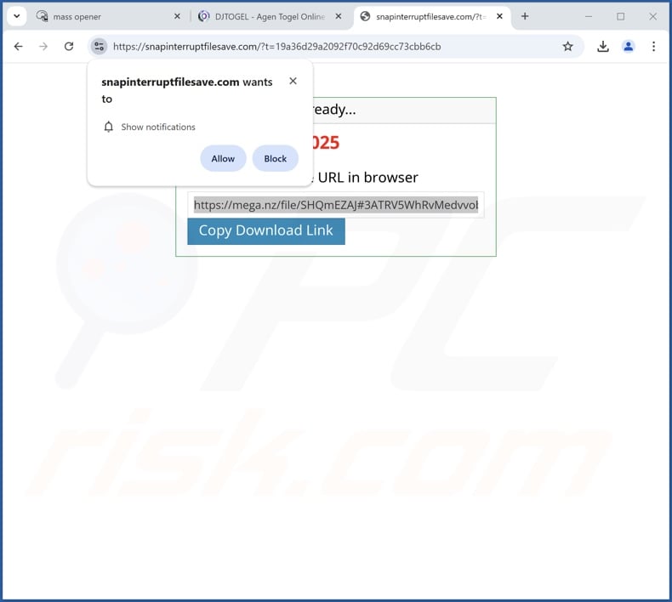The width and height of the screenshot is (672, 602).
Task: Close the DJTOGEL tab
Action: 339,16
